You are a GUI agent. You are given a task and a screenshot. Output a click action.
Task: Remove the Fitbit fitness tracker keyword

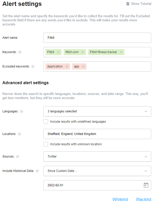pyautogui.click(x=121, y=52)
